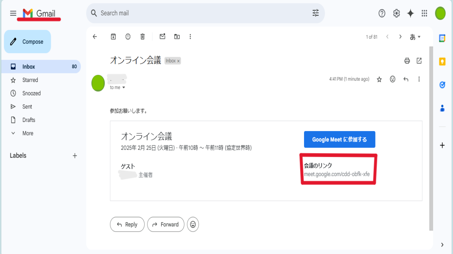
Task: Open the meet.google.com meeting link
Action: coord(337,174)
